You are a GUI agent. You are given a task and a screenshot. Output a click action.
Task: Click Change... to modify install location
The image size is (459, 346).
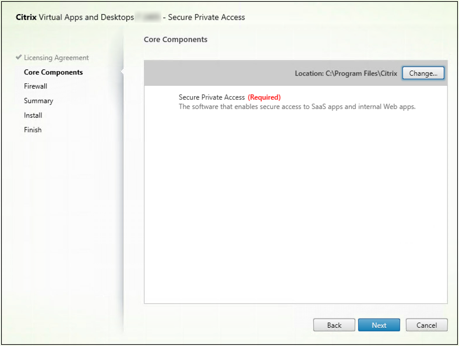(423, 73)
